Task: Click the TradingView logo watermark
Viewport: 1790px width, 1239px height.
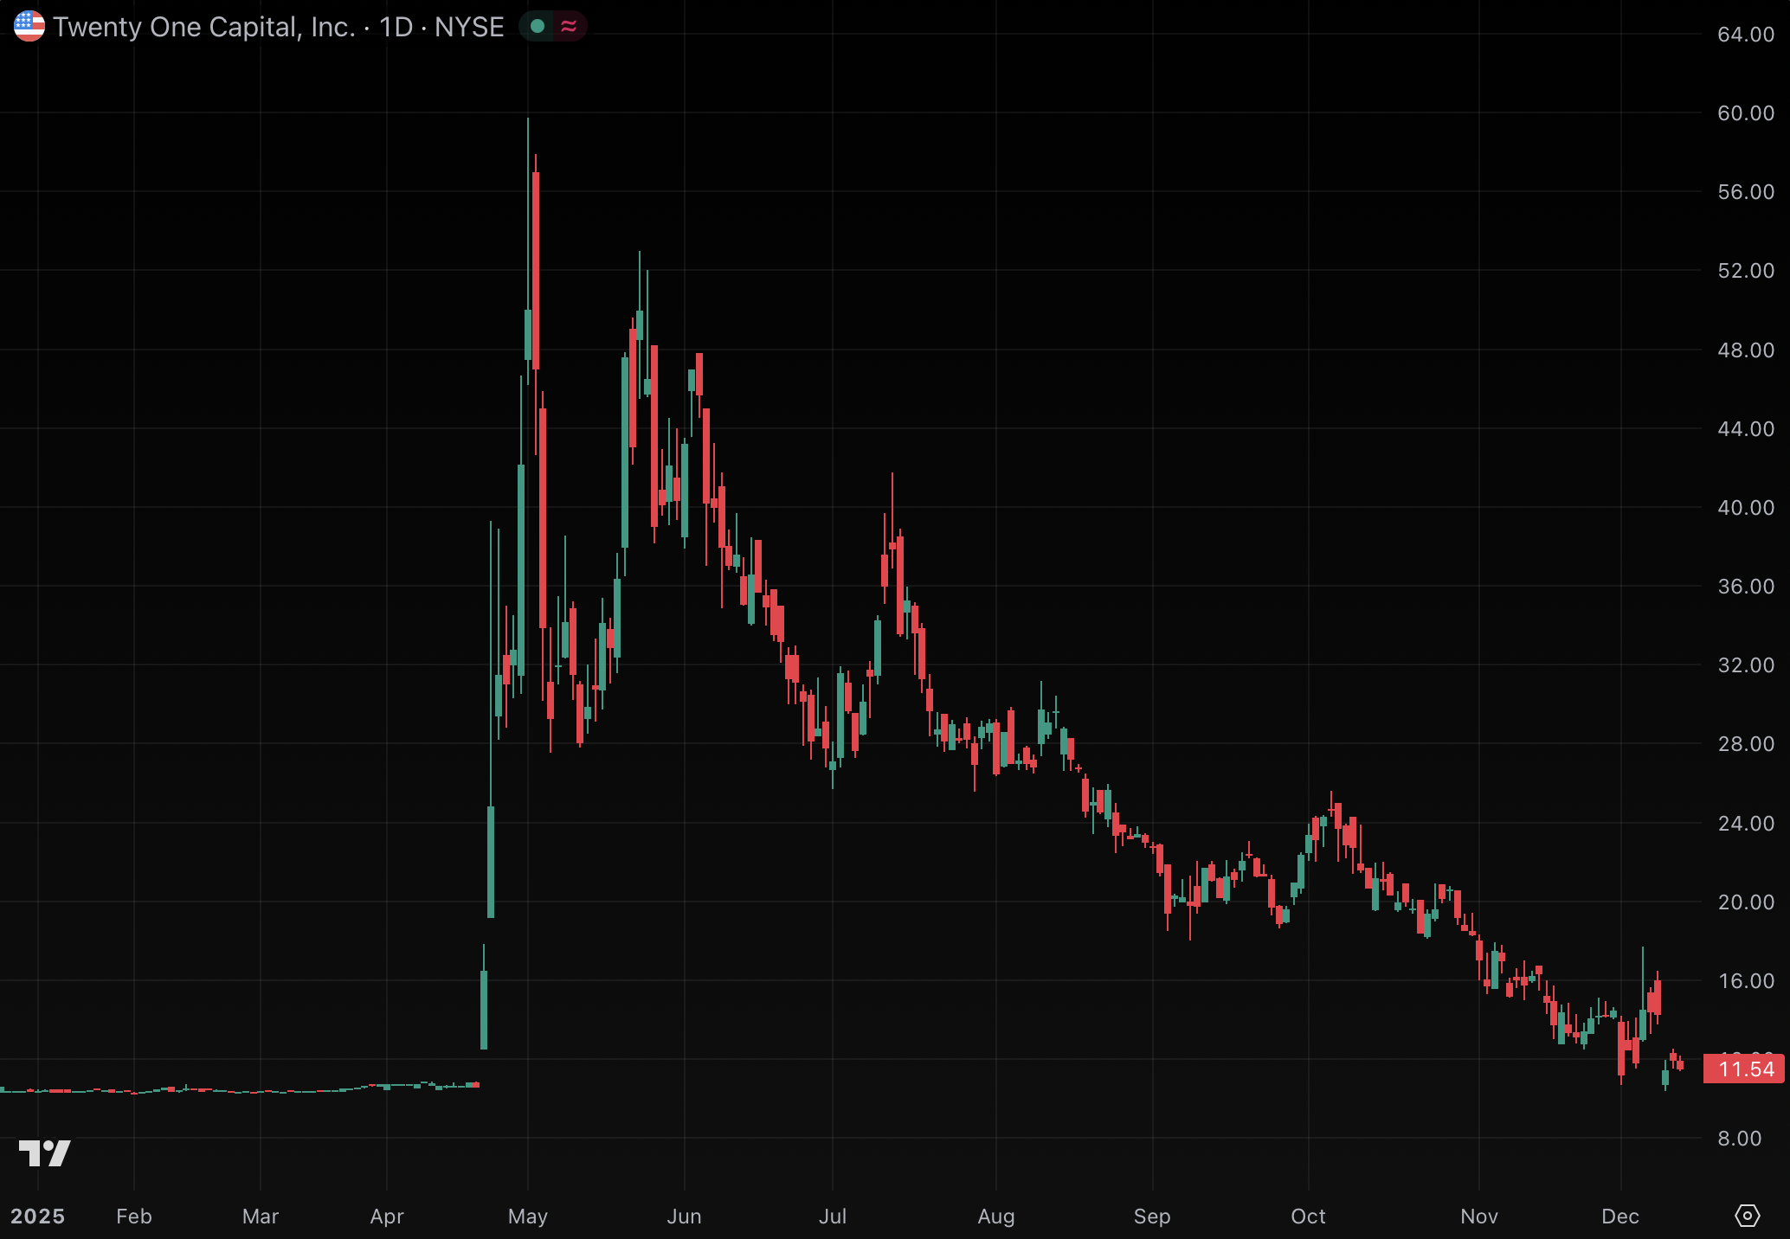Action: click(x=44, y=1152)
